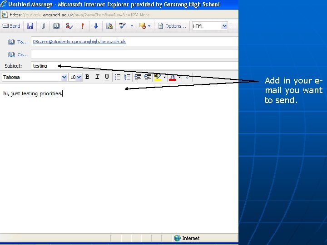Viewport: 327px width, 245px height.
Task: Open font color dropdown arrow
Action: [x=179, y=77]
